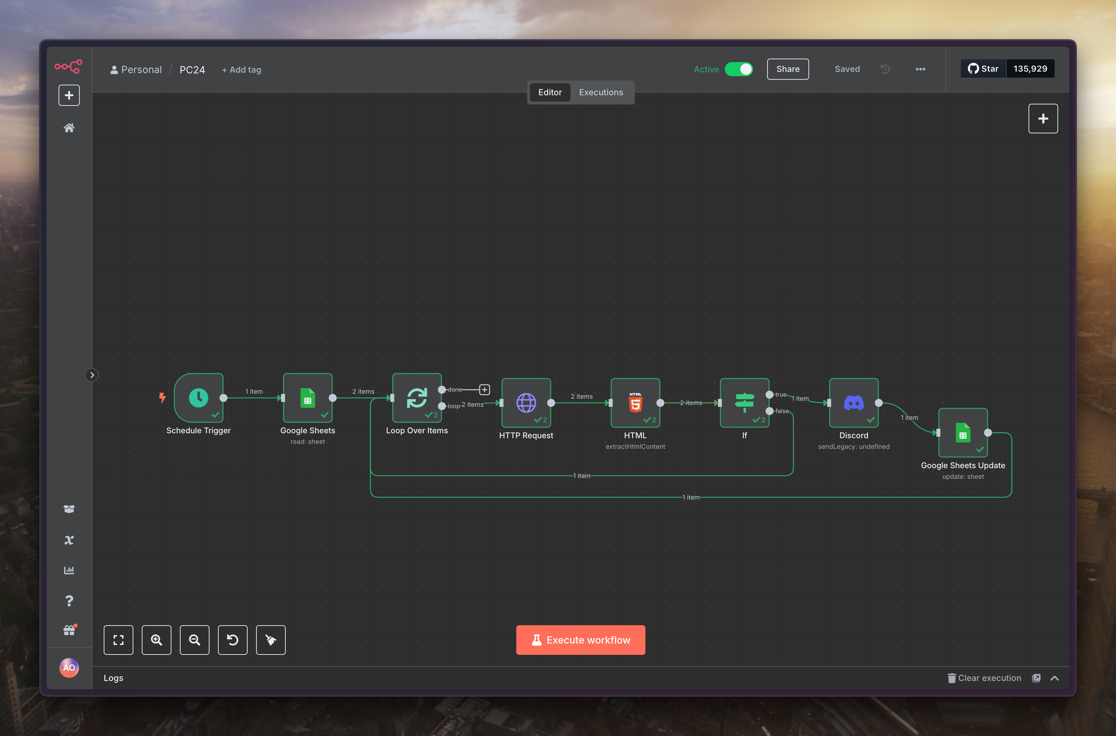The height and width of the screenshot is (736, 1116).
Task: Toggle the workflow Active switch off
Action: click(739, 70)
